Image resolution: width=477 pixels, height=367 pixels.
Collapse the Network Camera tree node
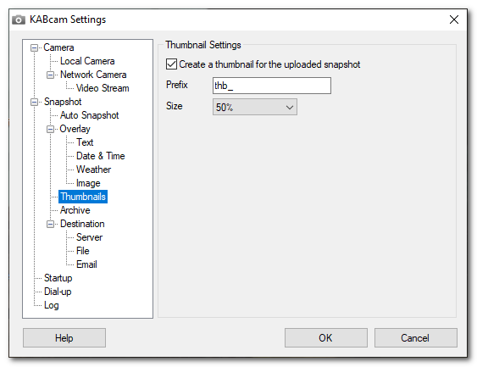pos(51,75)
